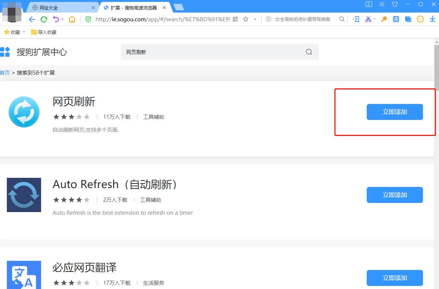Close the 网址大全 tab

coord(93,8)
